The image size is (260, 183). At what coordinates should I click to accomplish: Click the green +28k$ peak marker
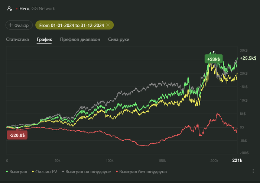coord(213,59)
